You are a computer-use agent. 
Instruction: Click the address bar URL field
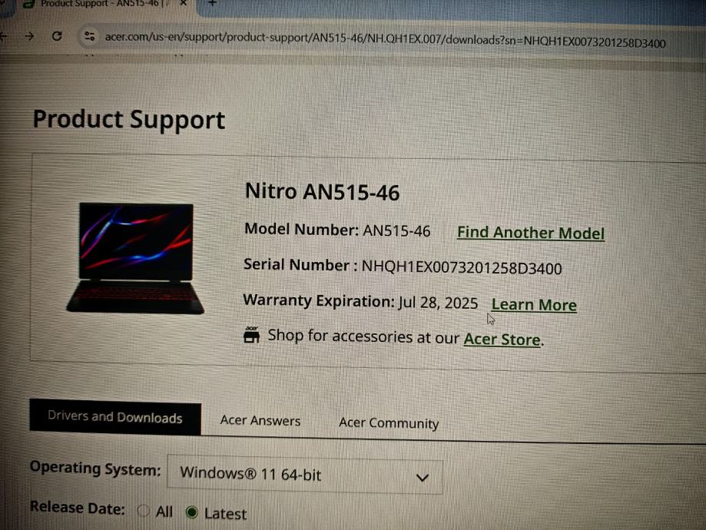pyautogui.click(x=385, y=40)
